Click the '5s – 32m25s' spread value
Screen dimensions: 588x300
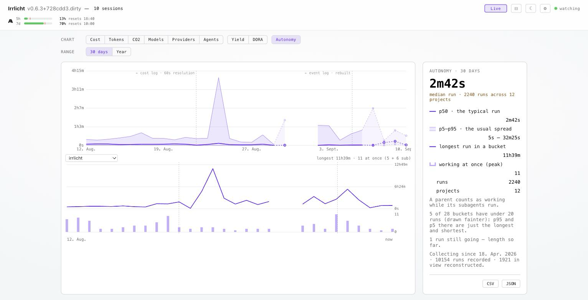(504, 138)
